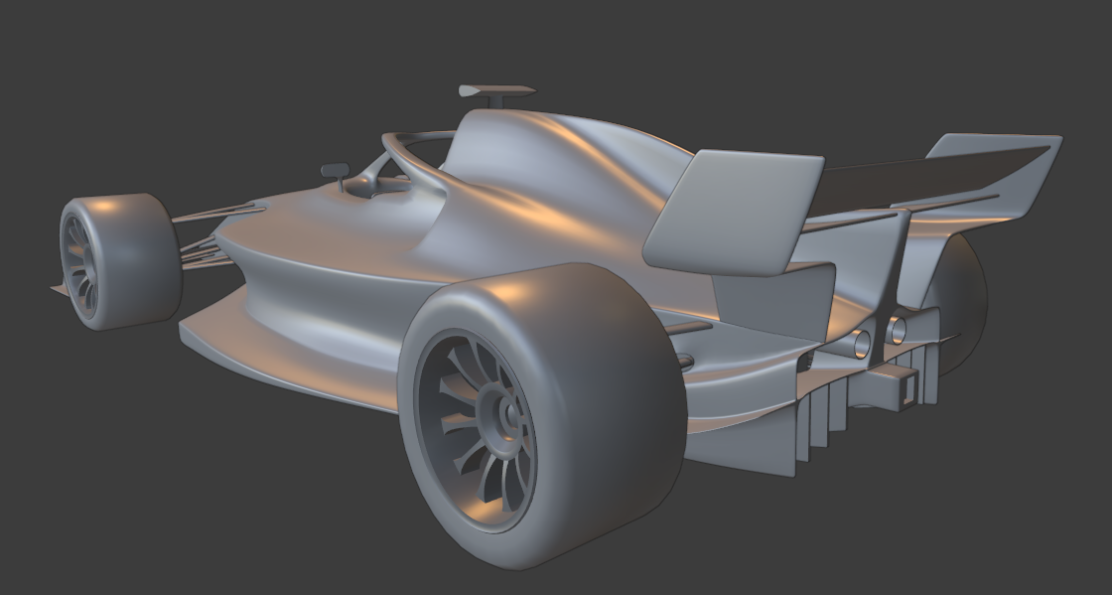Select the large rear wheel rim of the car
This screenshot has width=1112, height=595.
tap(476, 430)
